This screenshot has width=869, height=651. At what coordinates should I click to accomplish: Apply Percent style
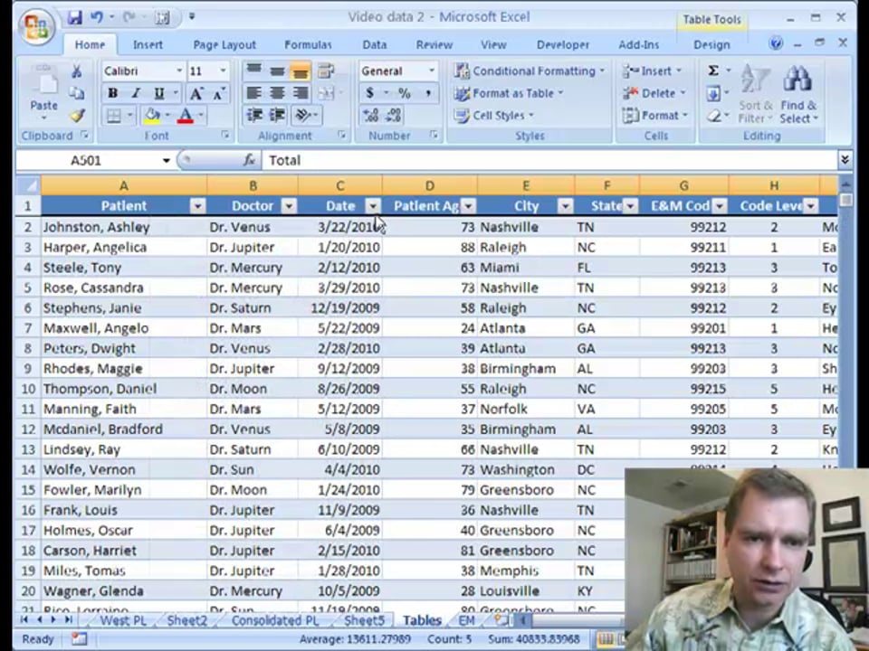[x=405, y=93]
